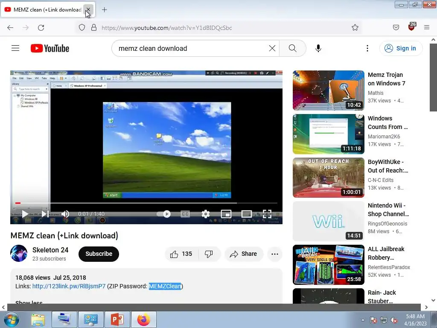The image size is (437, 328).
Task: Bookmark this page with the star
Action: click(x=355, y=28)
